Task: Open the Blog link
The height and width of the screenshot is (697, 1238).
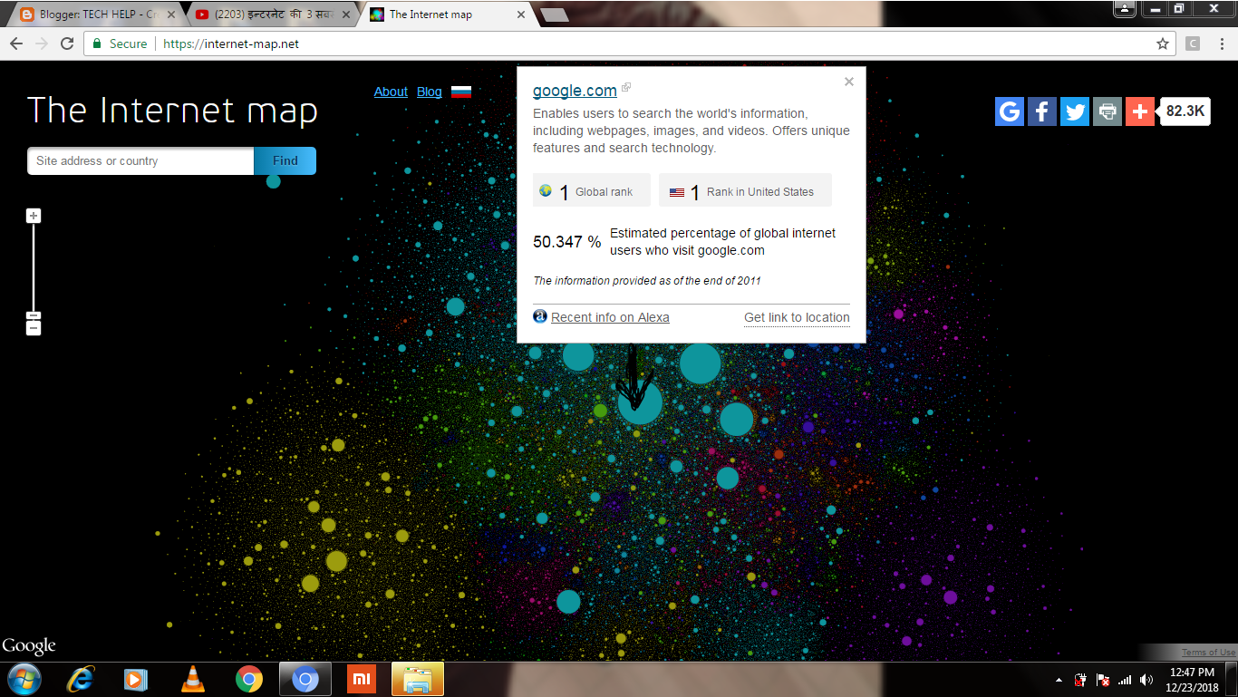Action: click(430, 92)
